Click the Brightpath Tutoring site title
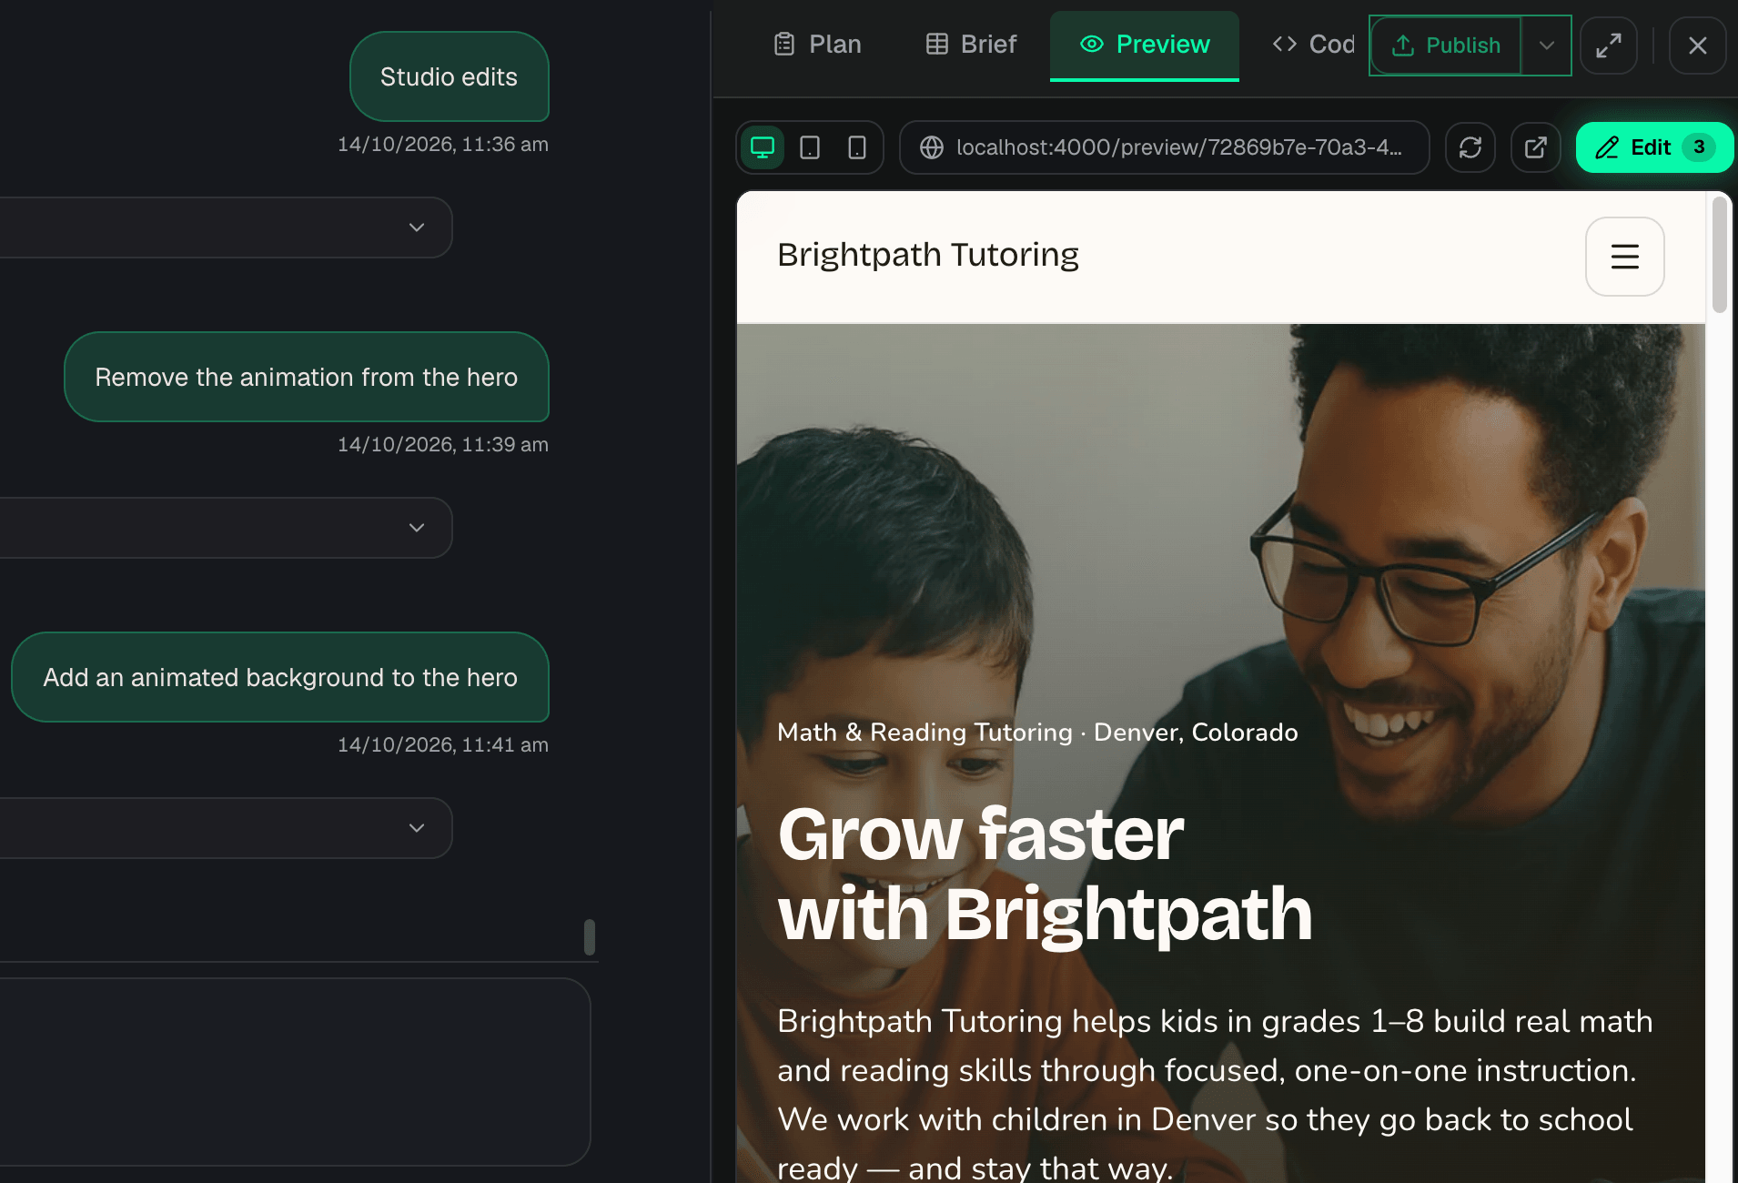The image size is (1738, 1183). tap(928, 255)
